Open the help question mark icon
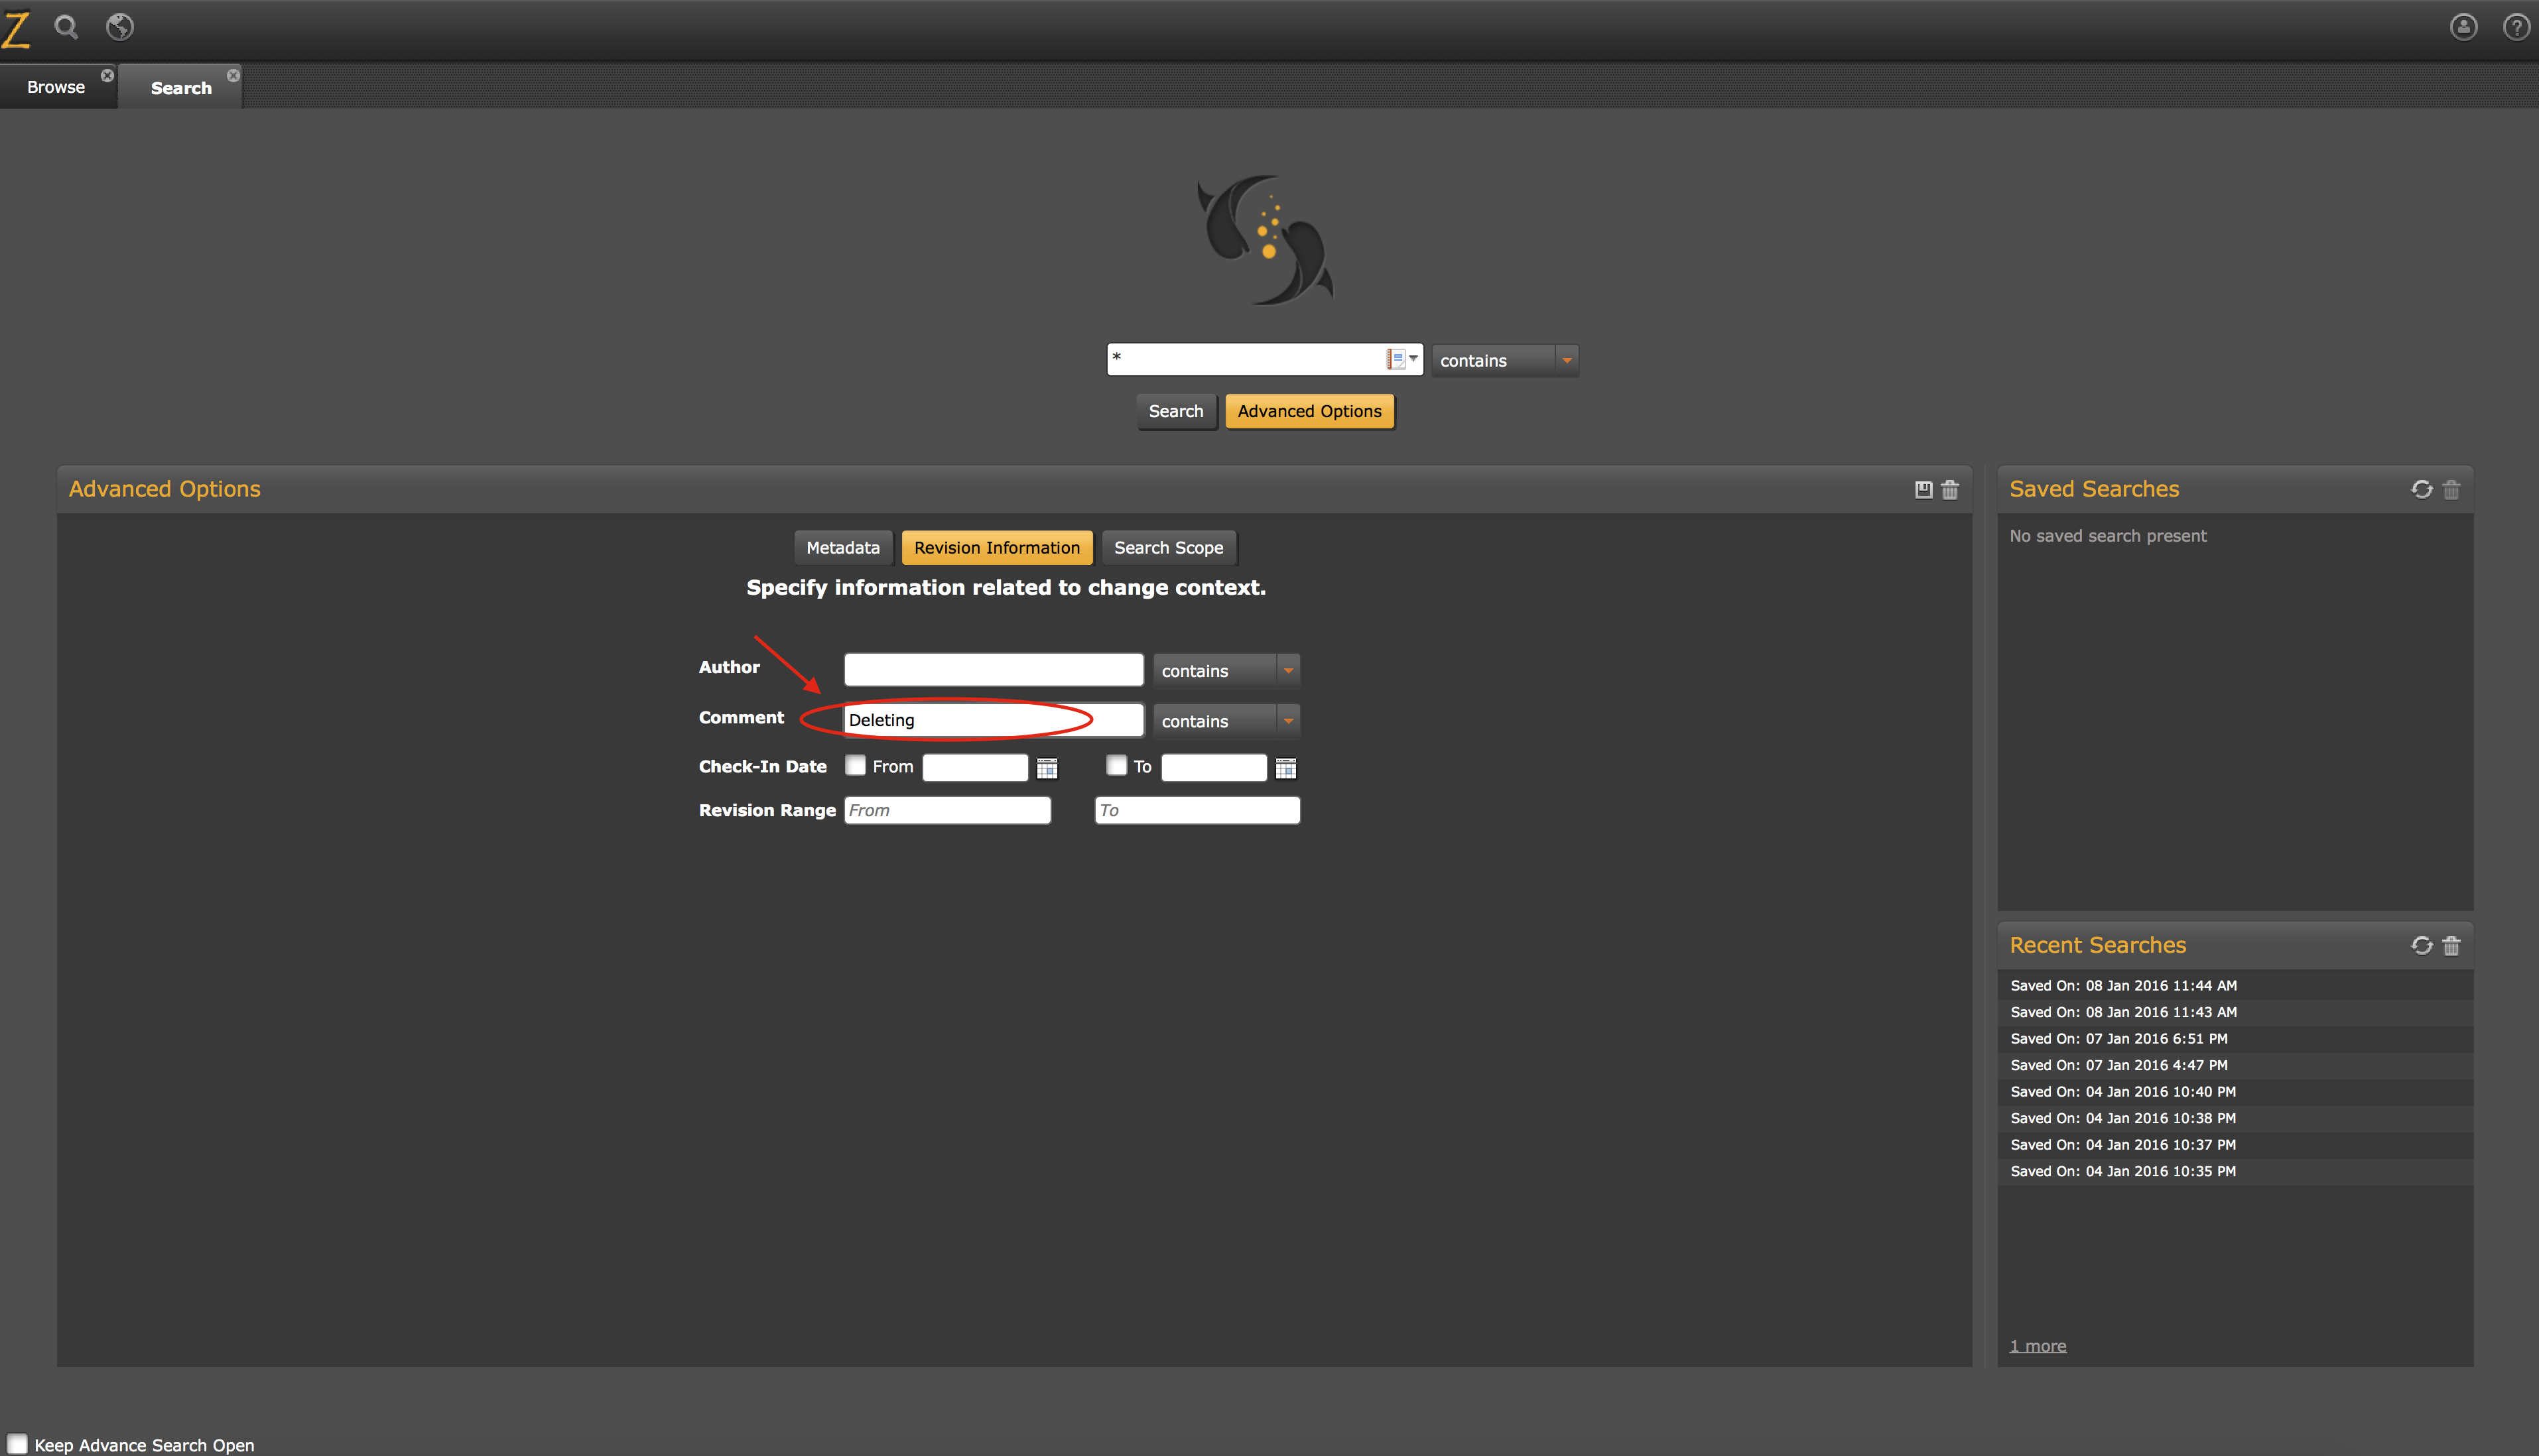 2516,27
